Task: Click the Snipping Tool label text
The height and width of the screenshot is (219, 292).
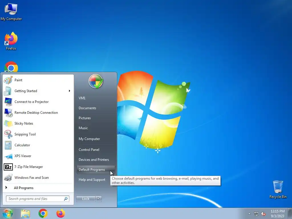Action: (25, 134)
